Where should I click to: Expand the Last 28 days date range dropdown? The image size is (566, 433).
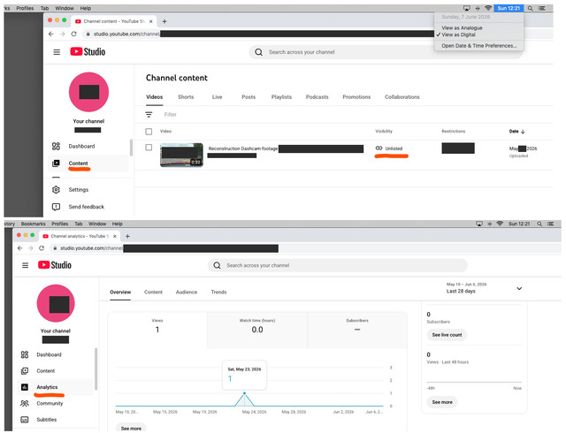pos(519,288)
